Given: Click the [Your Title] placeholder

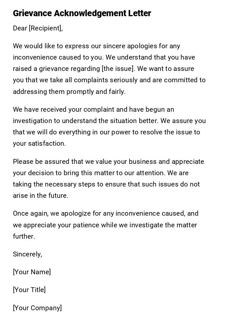Looking at the screenshot, I should 29,290.
